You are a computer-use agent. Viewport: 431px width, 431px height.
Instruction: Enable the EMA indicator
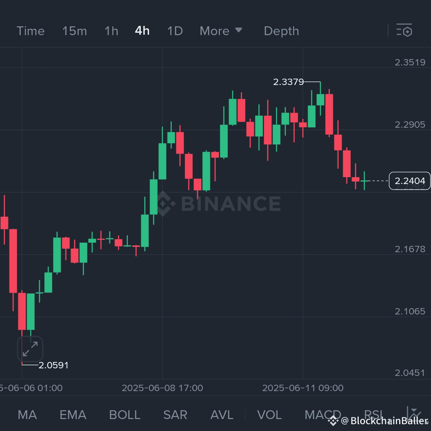(73, 415)
